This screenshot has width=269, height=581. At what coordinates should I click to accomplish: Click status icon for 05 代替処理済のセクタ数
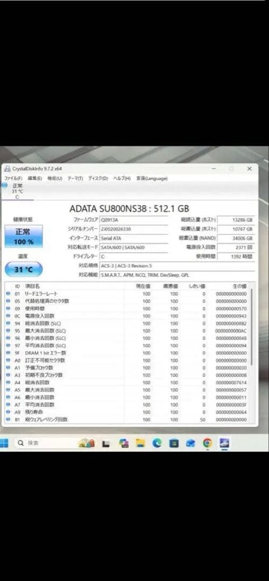(x=9, y=301)
